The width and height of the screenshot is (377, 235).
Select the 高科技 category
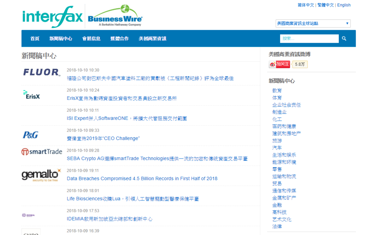[x=279, y=212]
